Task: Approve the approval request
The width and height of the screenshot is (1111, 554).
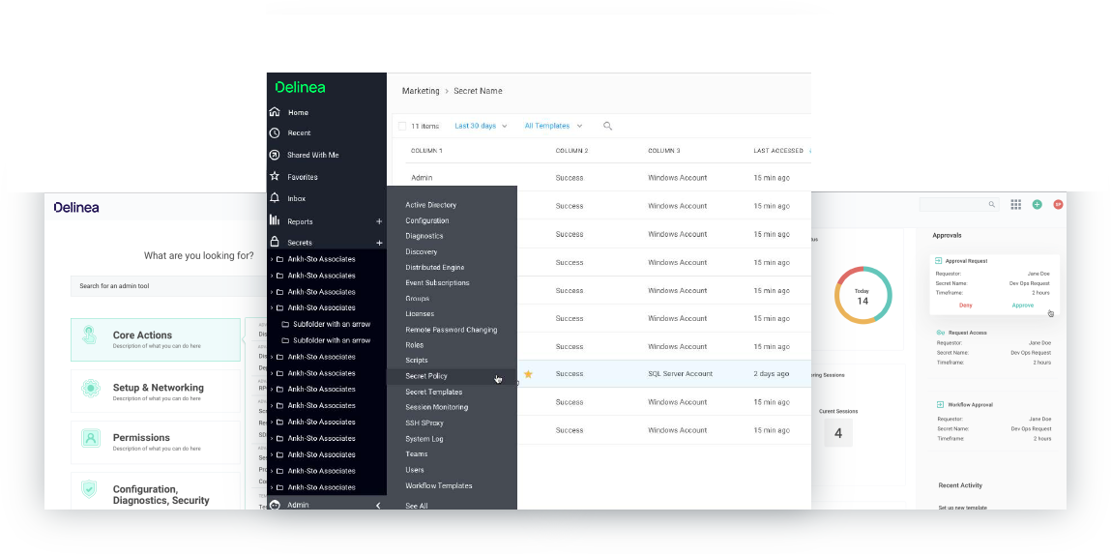Action: pos(1022,306)
